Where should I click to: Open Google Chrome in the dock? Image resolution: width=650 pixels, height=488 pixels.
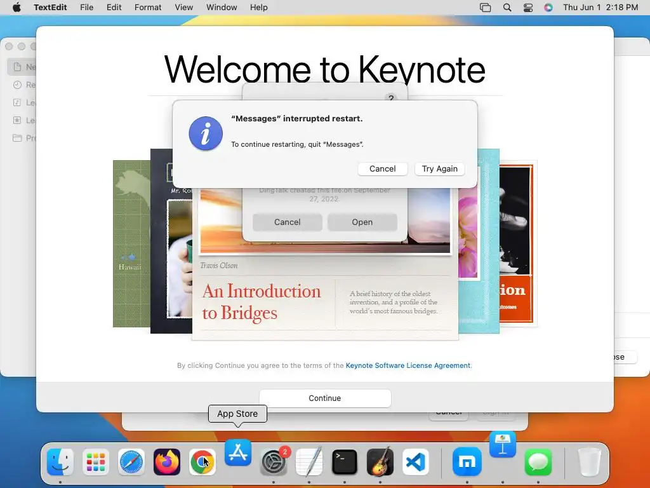tap(202, 462)
